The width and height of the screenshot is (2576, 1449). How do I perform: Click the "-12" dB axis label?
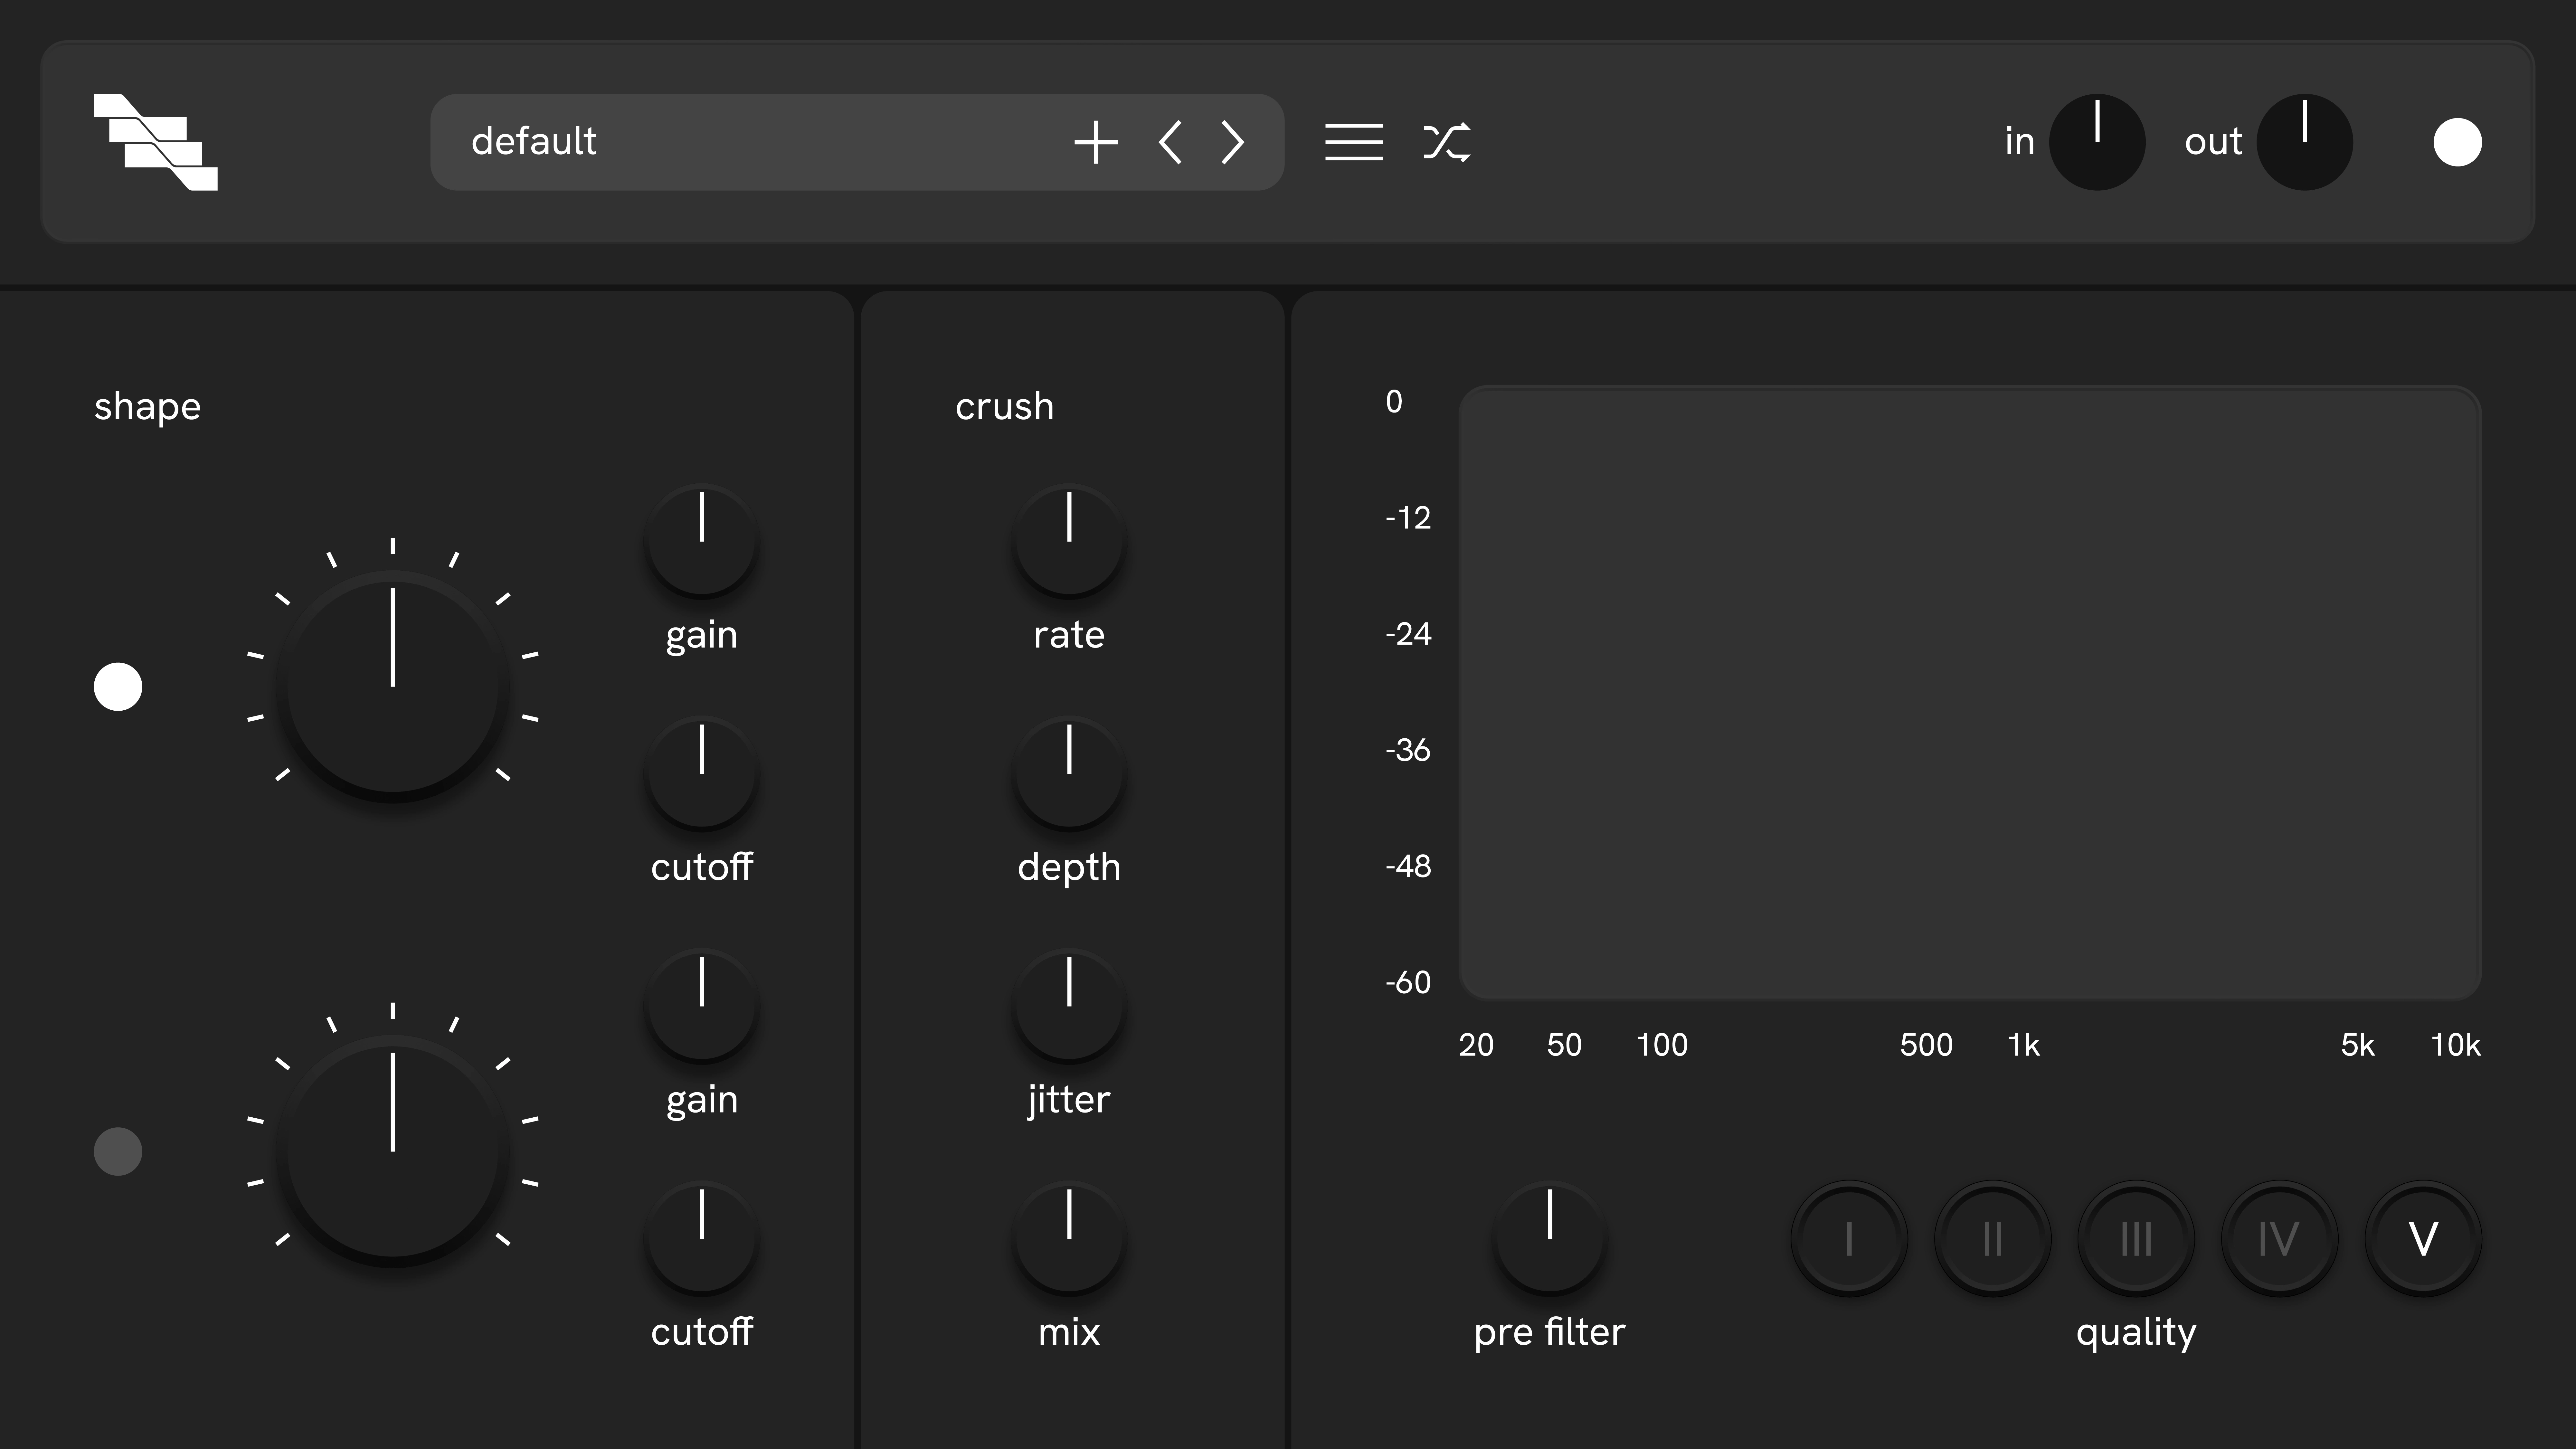coord(1408,518)
